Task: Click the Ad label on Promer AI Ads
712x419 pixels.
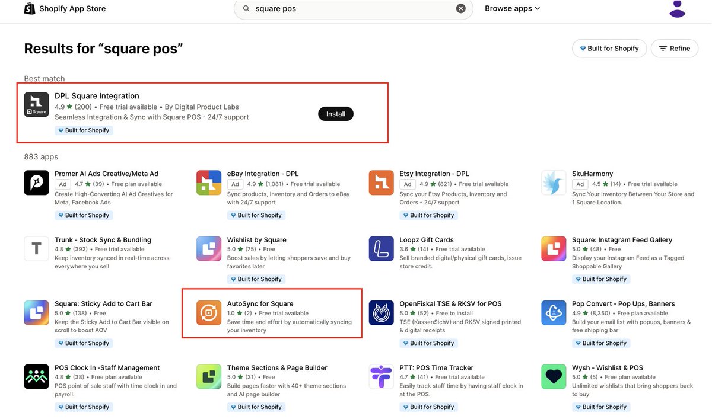Action: click(63, 184)
